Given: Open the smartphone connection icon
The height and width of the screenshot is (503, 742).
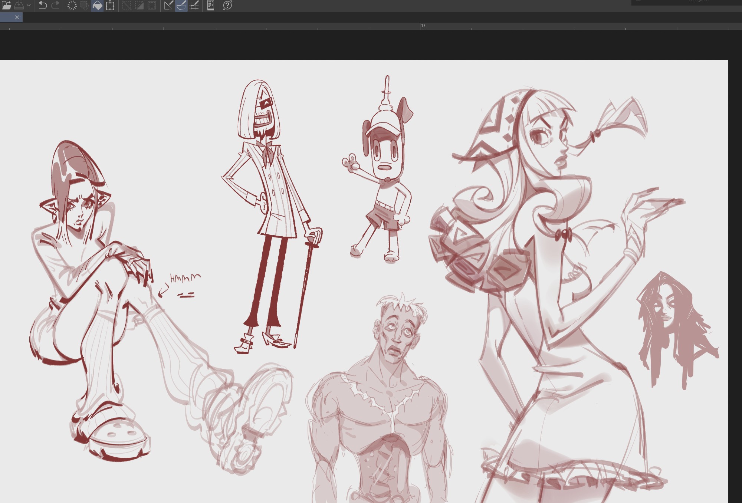Looking at the screenshot, I should pyautogui.click(x=210, y=5).
